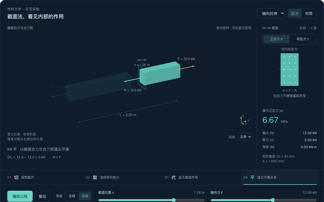Image resolution: width=324 pixels, height=202 pixels.
Task: Click the 轴向力 12.00 kN readout
Action: (x=310, y=193)
